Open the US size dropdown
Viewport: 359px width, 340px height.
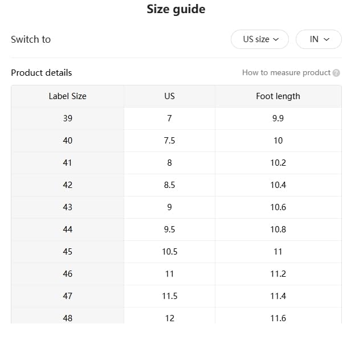pos(260,39)
